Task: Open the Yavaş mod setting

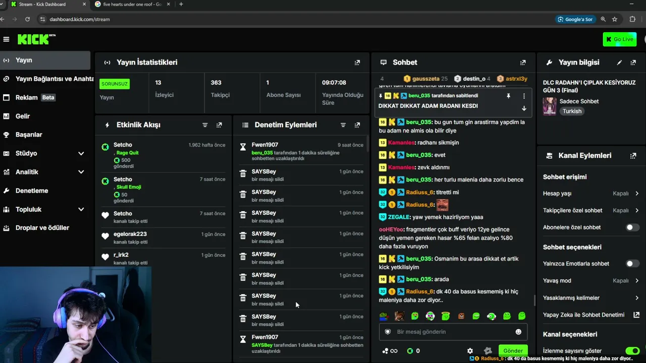Action: [590, 281]
